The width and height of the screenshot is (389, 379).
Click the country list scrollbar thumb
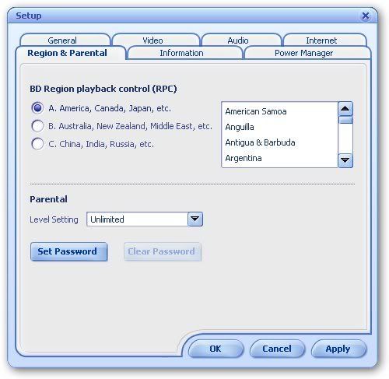pyautogui.click(x=345, y=120)
